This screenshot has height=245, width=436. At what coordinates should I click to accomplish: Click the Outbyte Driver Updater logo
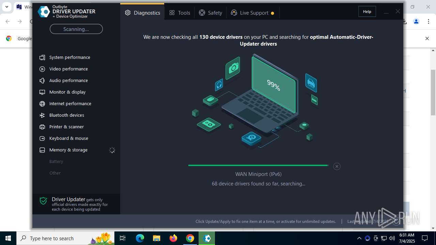[x=44, y=12]
